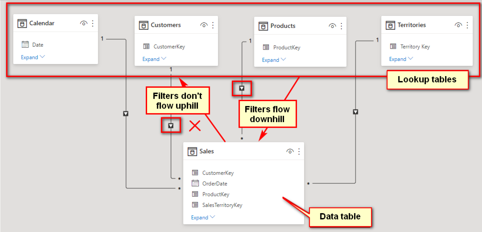Image resolution: width=482 pixels, height=232 pixels.
Task: Open the Sales table's more options ellipsis
Action: click(x=299, y=151)
